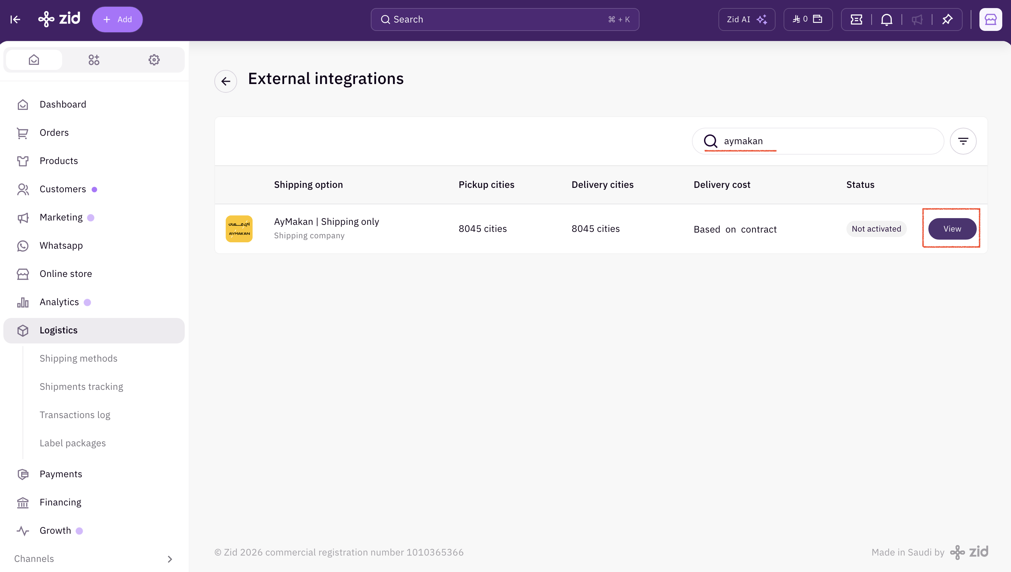Open notifications bell
This screenshot has width=1011, height=572.
tap(886, 19)
